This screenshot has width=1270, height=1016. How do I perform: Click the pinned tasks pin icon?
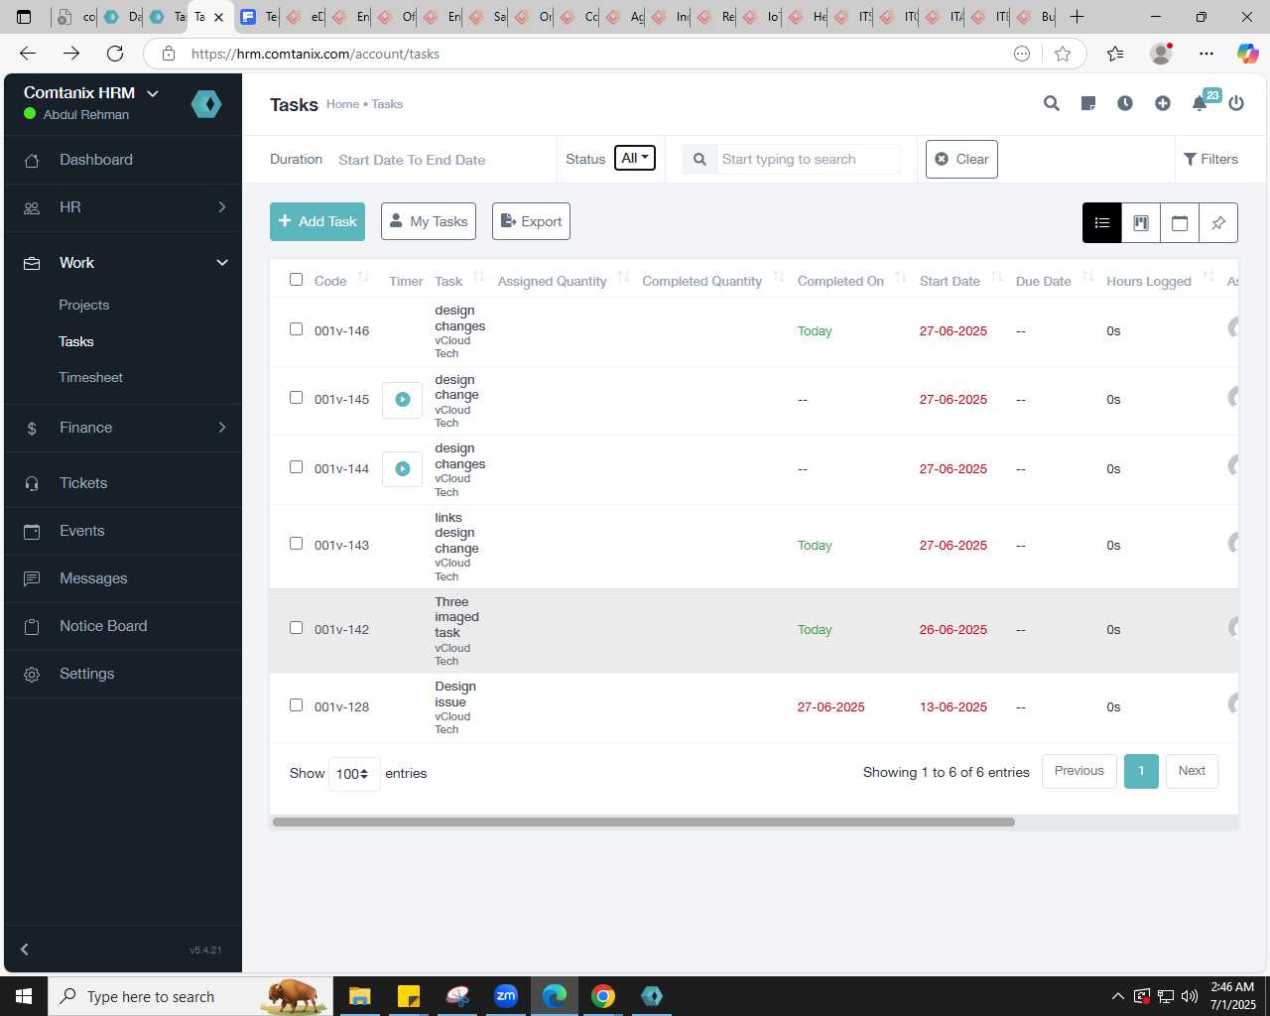tap(1218, 223)
